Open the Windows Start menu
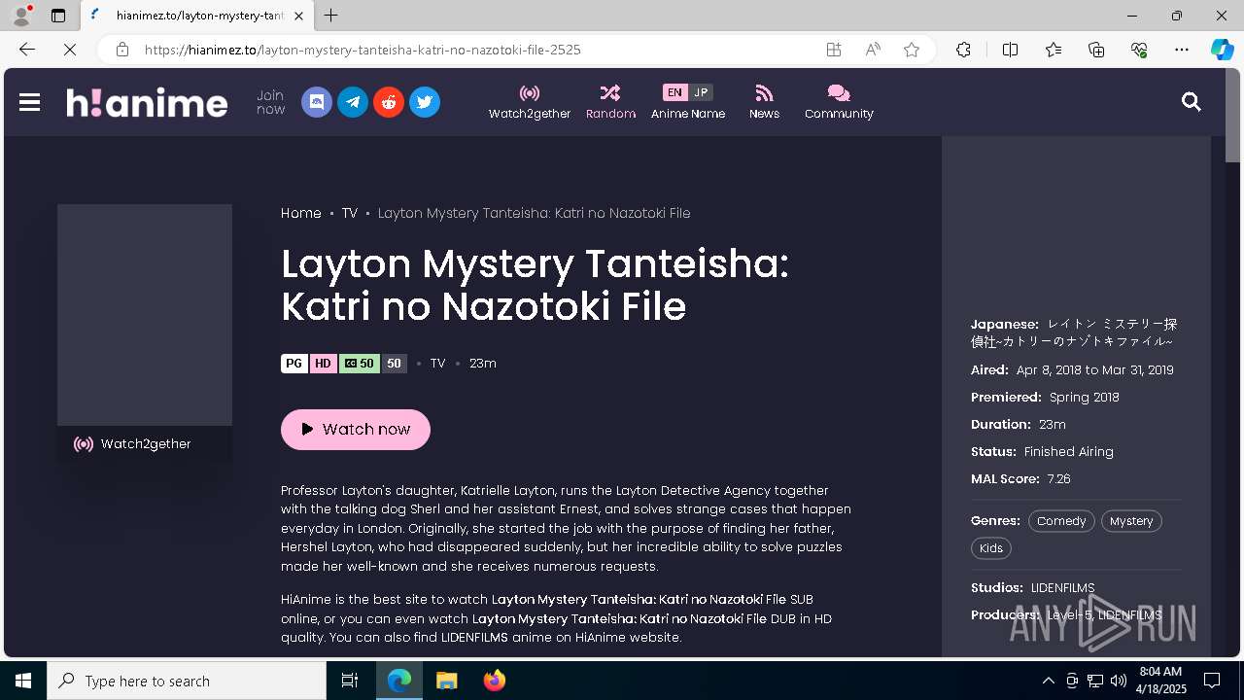1244x700 pixels. [x=23, y=681]
